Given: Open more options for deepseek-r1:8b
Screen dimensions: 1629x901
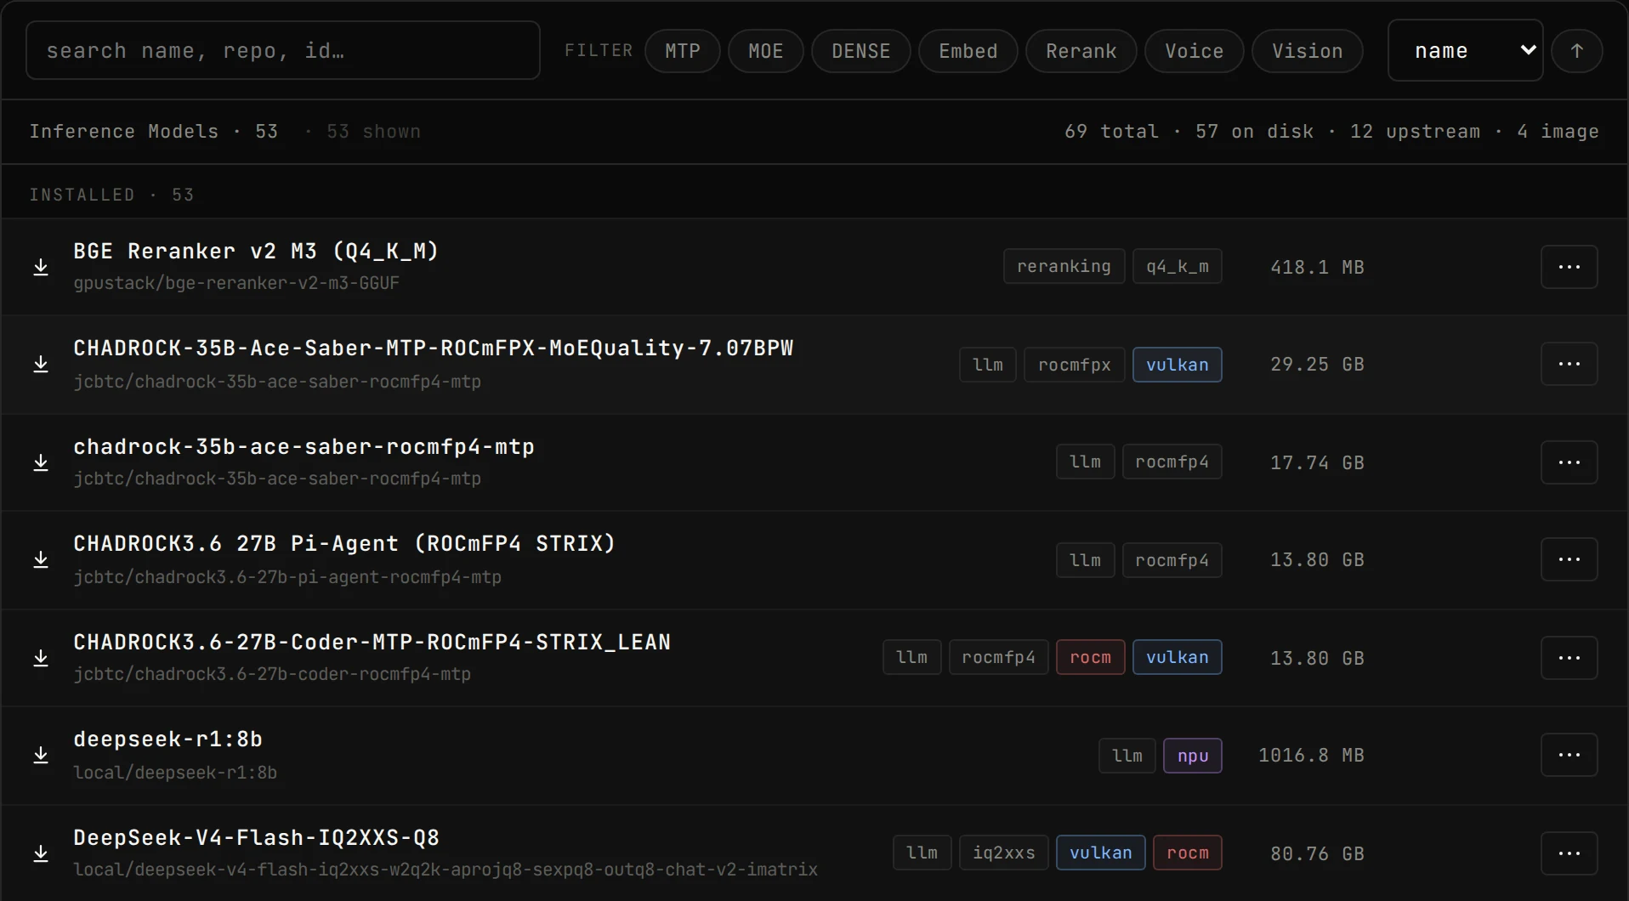Looking at the screenshot, I should (1569, 755).
